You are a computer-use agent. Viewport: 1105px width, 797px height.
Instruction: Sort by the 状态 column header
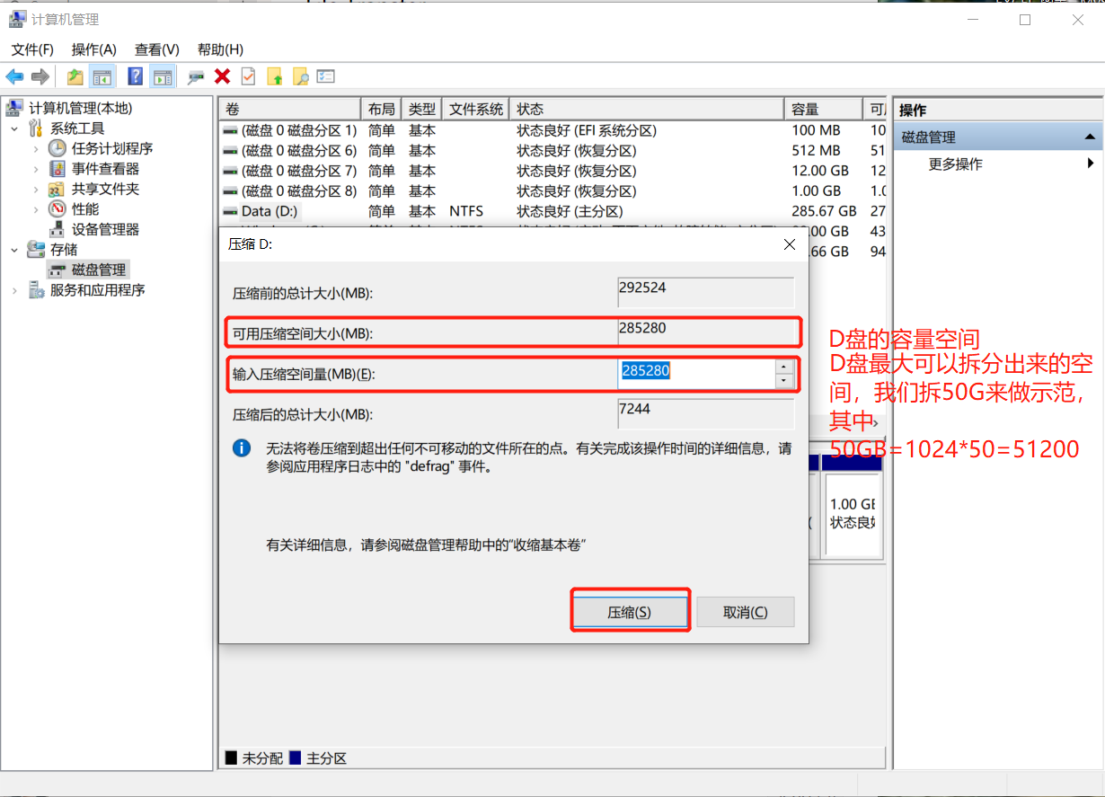(x=646, y=109)
